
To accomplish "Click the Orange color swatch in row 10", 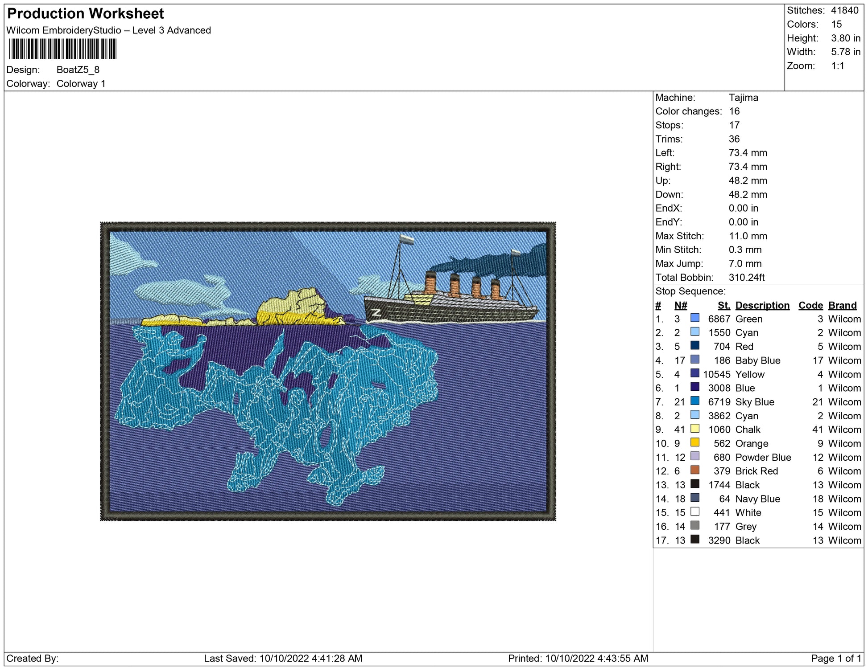I will pos(694,442).
